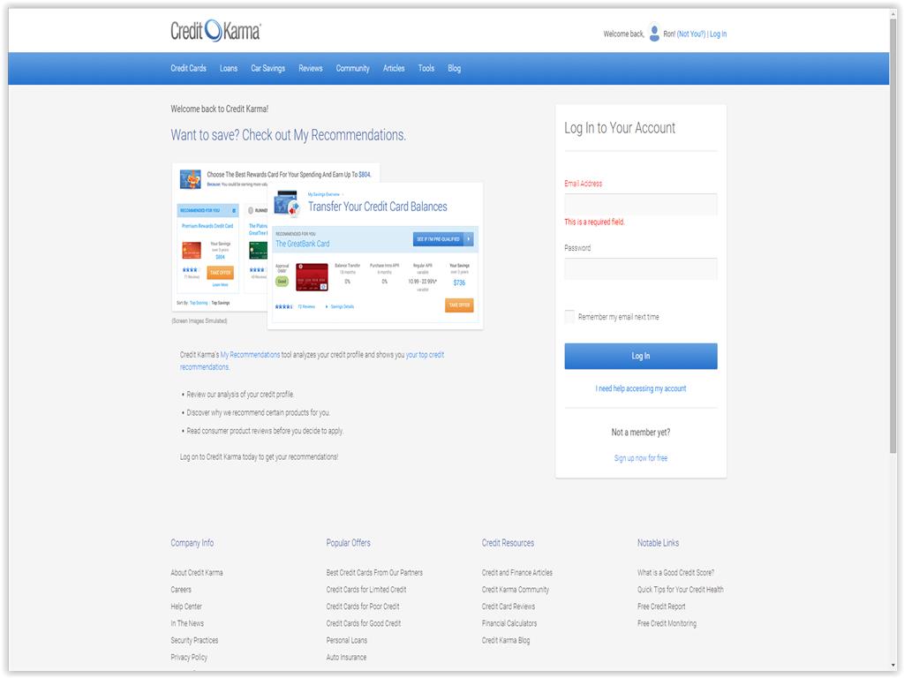
Task: Toggle Remember my email next time checkbox
Action: pyautogui.click(x=569, y=316)
